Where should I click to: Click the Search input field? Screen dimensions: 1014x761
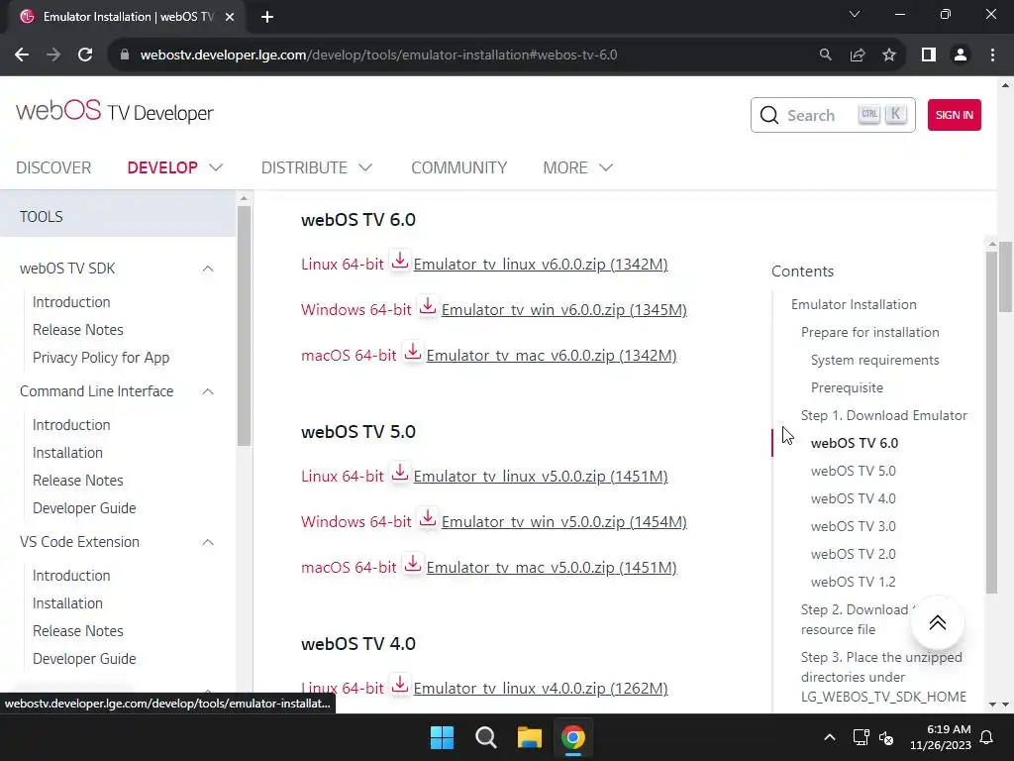(833, 115)
